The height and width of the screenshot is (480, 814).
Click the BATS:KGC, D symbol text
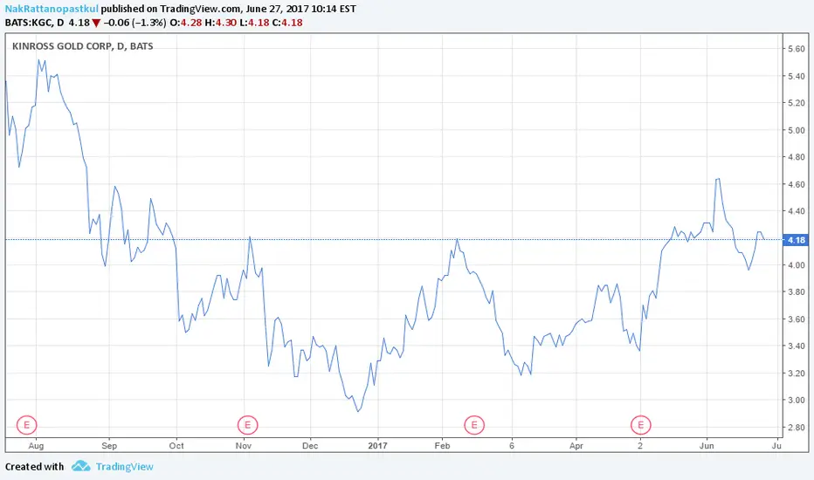point(34,23)
